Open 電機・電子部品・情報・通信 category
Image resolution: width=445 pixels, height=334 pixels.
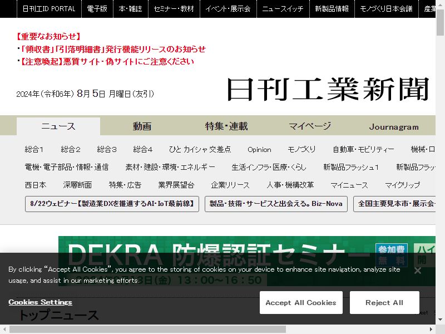click(x=67, y=168)
